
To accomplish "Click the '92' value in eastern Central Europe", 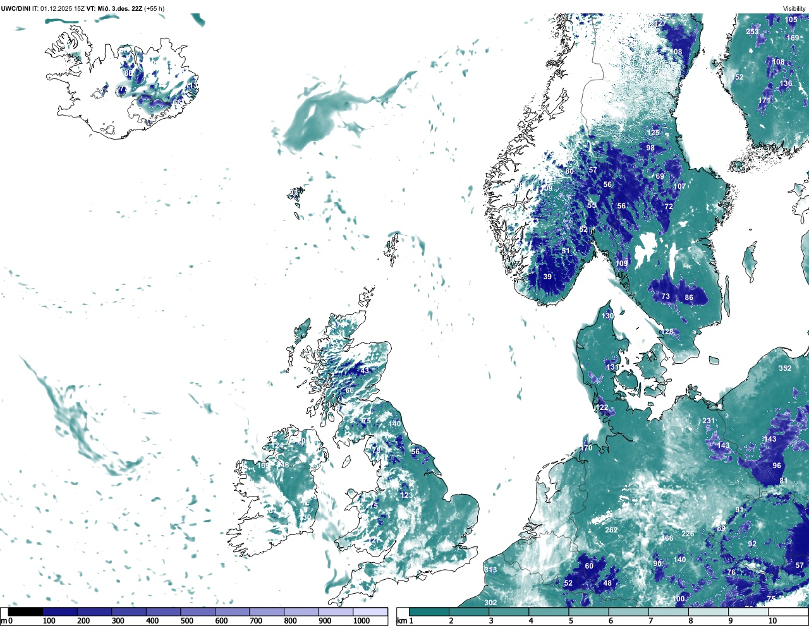I will 752,544.
